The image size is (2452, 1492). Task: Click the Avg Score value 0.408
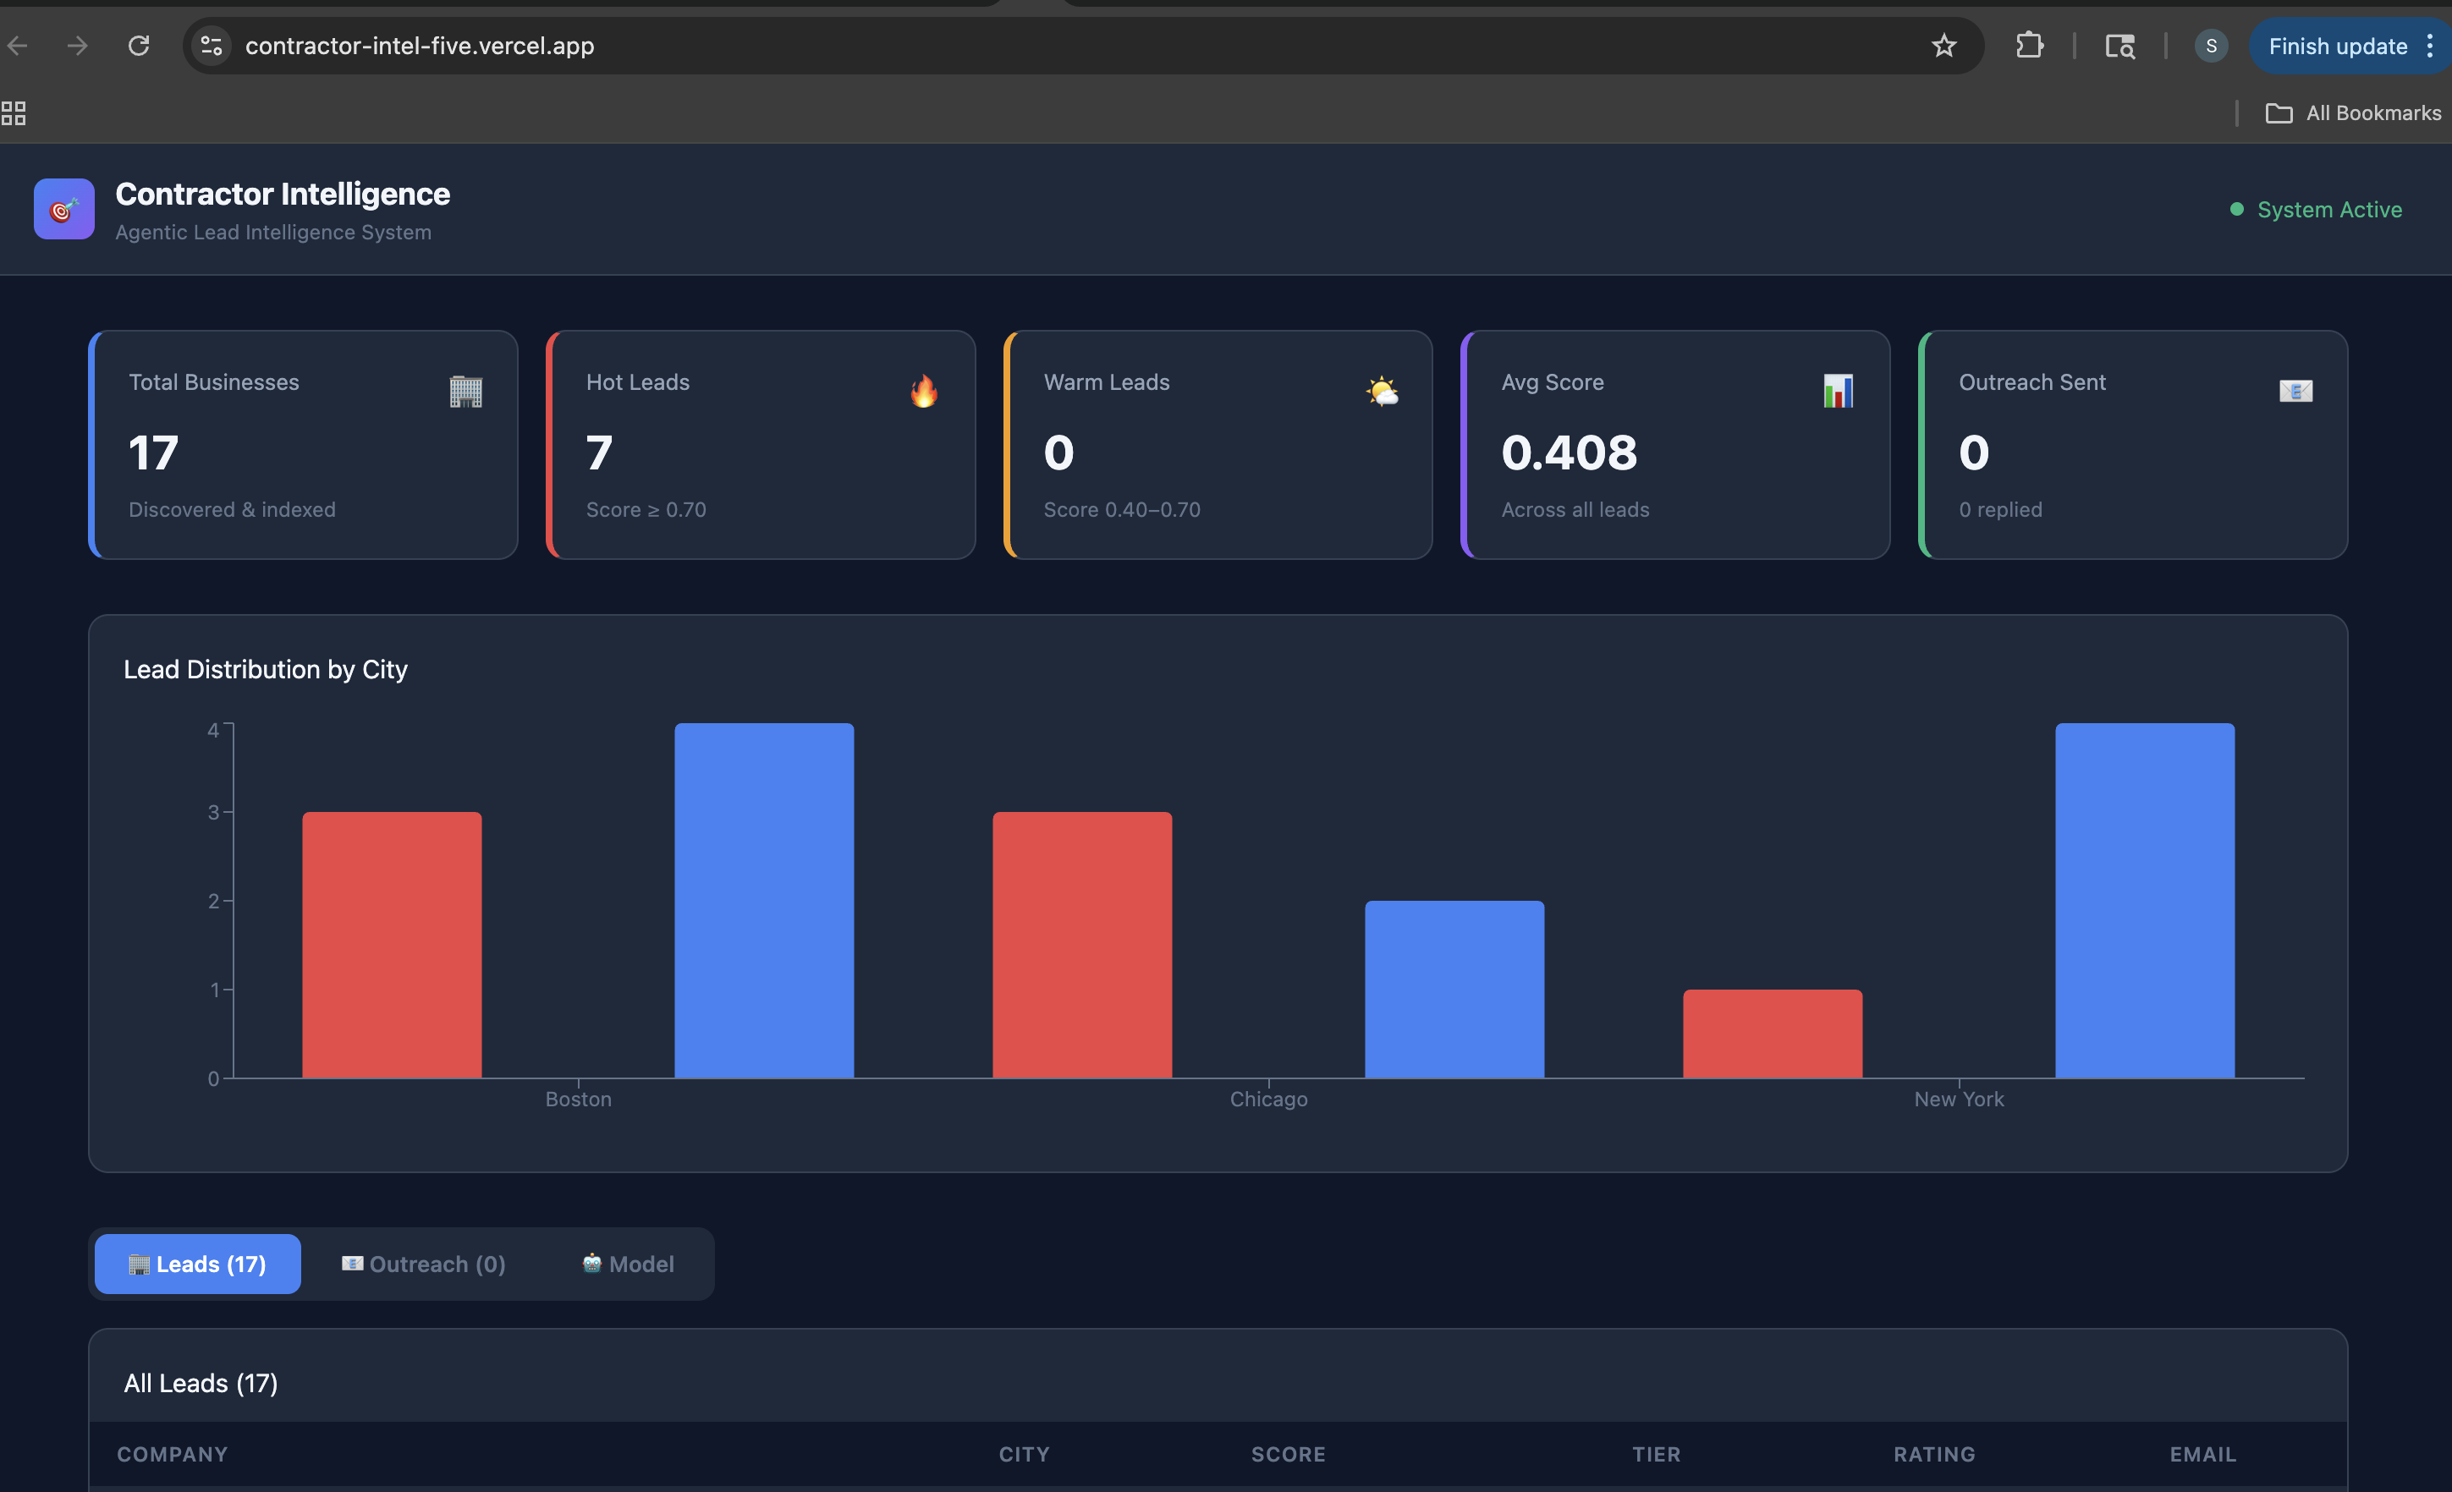(x=1570, y=453)
